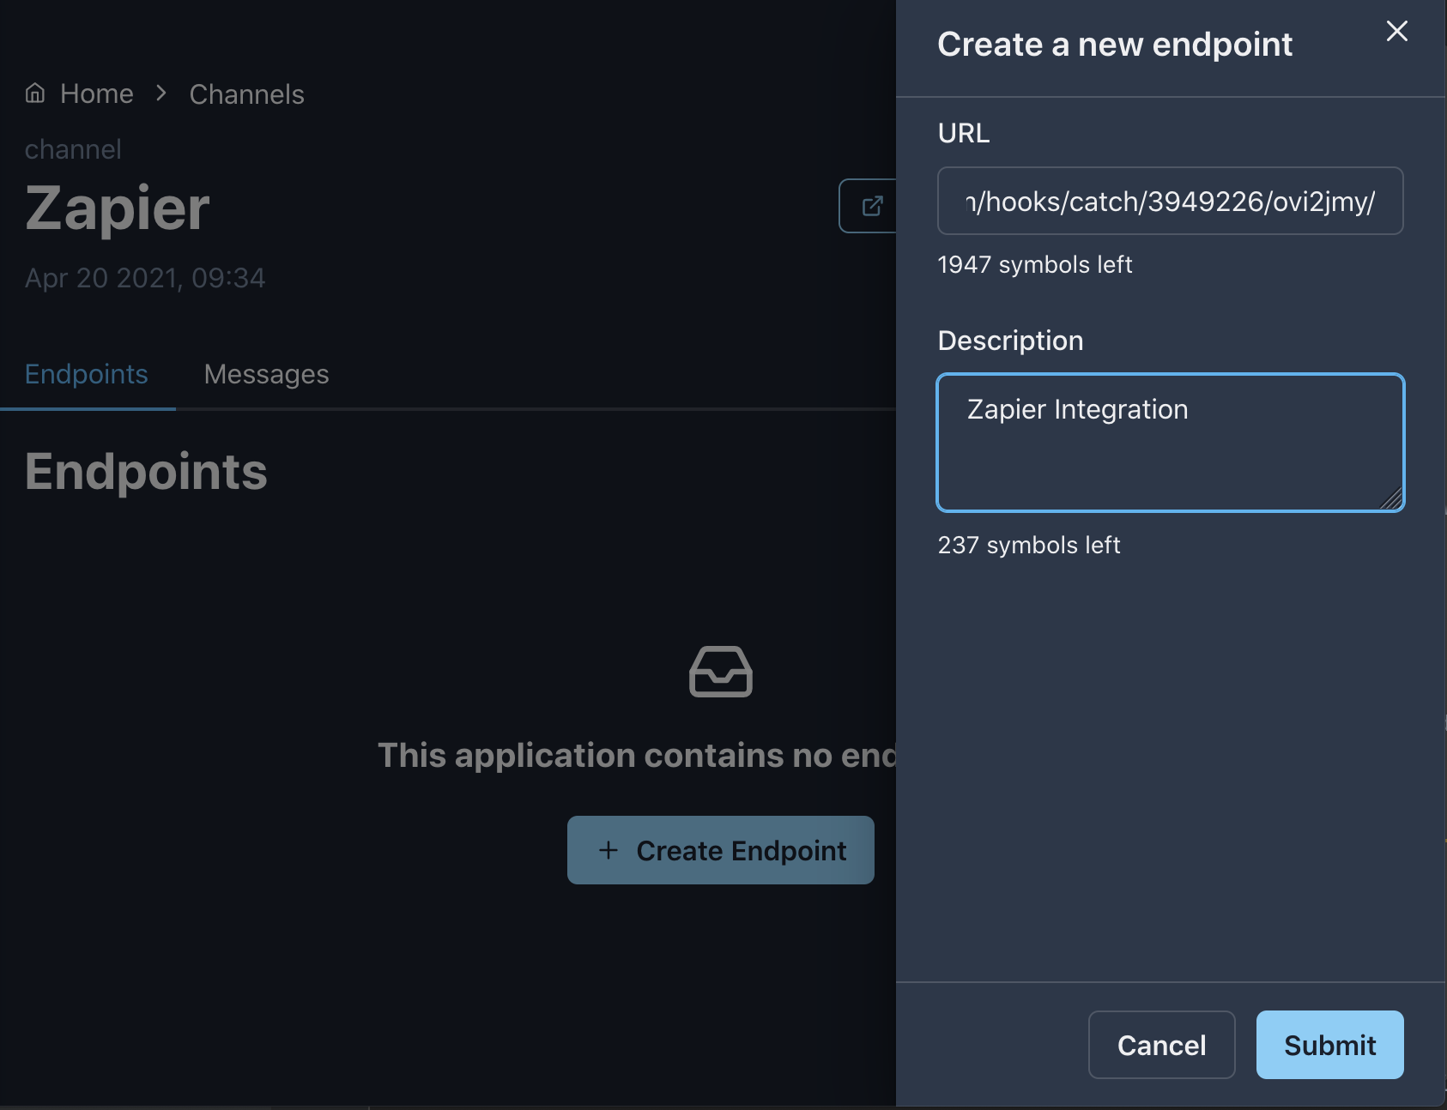Click the empty inbox icon
This screenshot has height=1110, width=1447.
(x=721, y=671)
